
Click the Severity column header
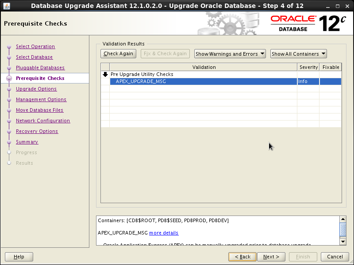pos(308,67)
